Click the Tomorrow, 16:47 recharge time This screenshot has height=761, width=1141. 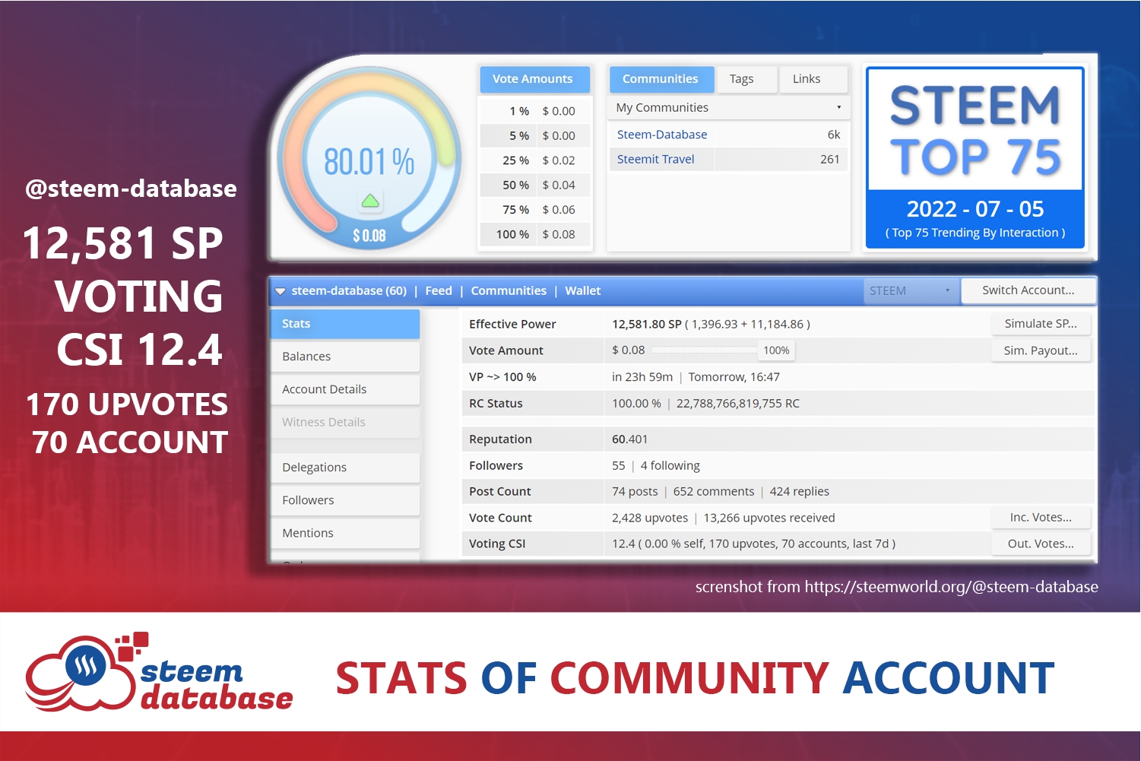click(734, 377)
